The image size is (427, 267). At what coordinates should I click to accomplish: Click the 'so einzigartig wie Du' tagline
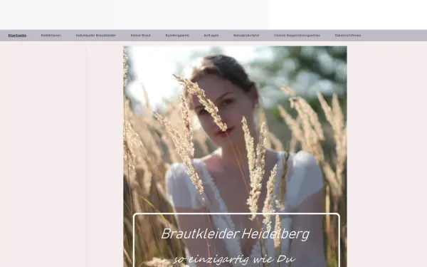(x=235, y=259)
